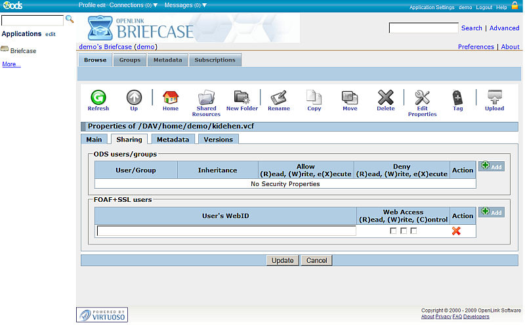Image resolution: width=525 pixels, height=325 pixels.
Task: Open Application Settings in top bar
Action: tap(432, 7)
